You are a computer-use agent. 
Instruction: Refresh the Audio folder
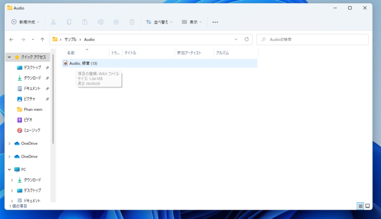click(247, 39)
